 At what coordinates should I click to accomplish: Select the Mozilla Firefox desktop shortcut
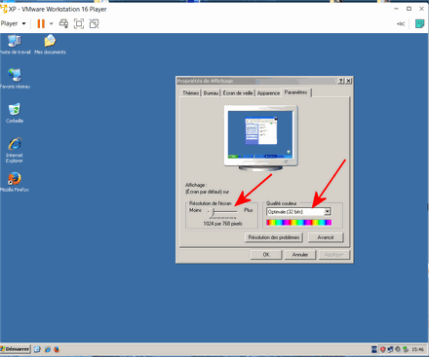(x=15, y=182)
